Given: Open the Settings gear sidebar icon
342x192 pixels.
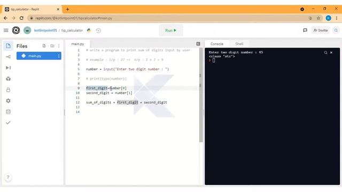Looking at the screenshot, I should click(x=9, y=101).
